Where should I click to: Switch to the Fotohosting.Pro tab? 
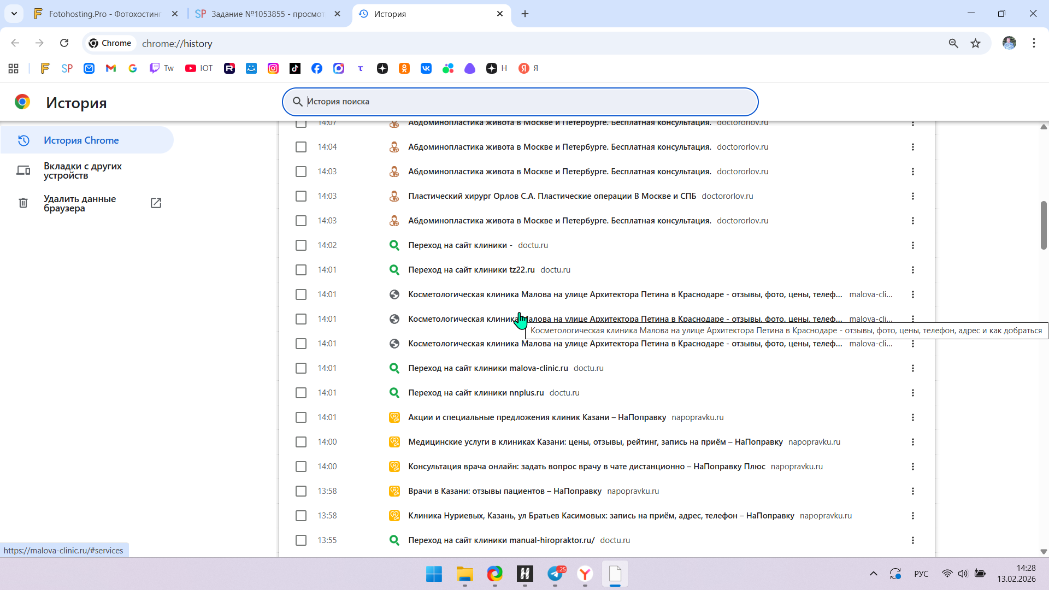pos(104,14)
